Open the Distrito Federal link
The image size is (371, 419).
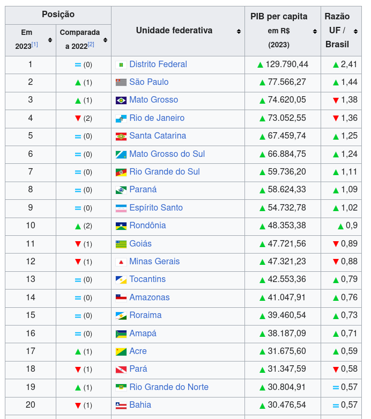[x=158, y=64]
